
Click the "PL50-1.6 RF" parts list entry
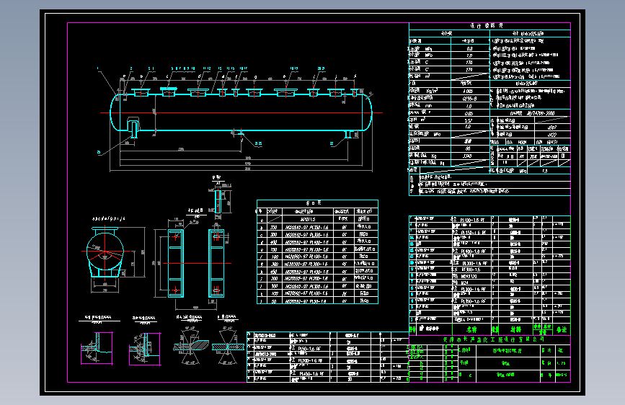[x=311, y=348]
